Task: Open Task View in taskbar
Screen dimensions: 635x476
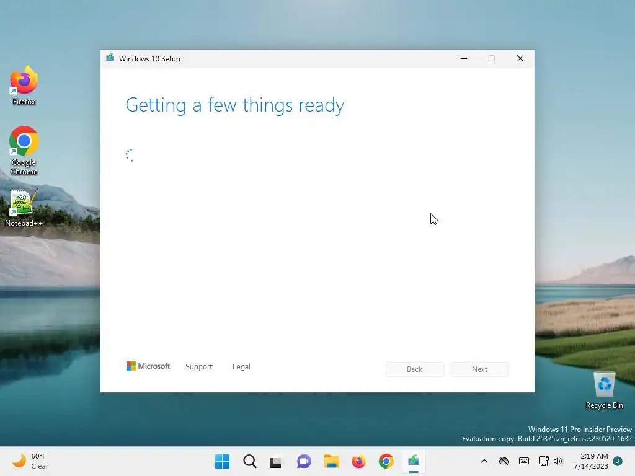Action: click(277, 461)
